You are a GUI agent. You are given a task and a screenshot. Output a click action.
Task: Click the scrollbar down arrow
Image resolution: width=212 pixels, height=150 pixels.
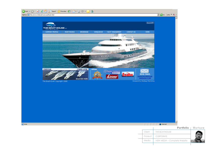176,122
